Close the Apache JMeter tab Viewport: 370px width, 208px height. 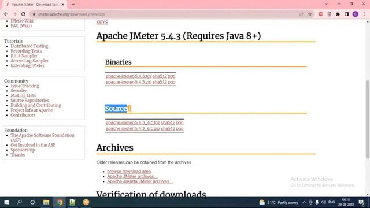[x=63, y=5]
